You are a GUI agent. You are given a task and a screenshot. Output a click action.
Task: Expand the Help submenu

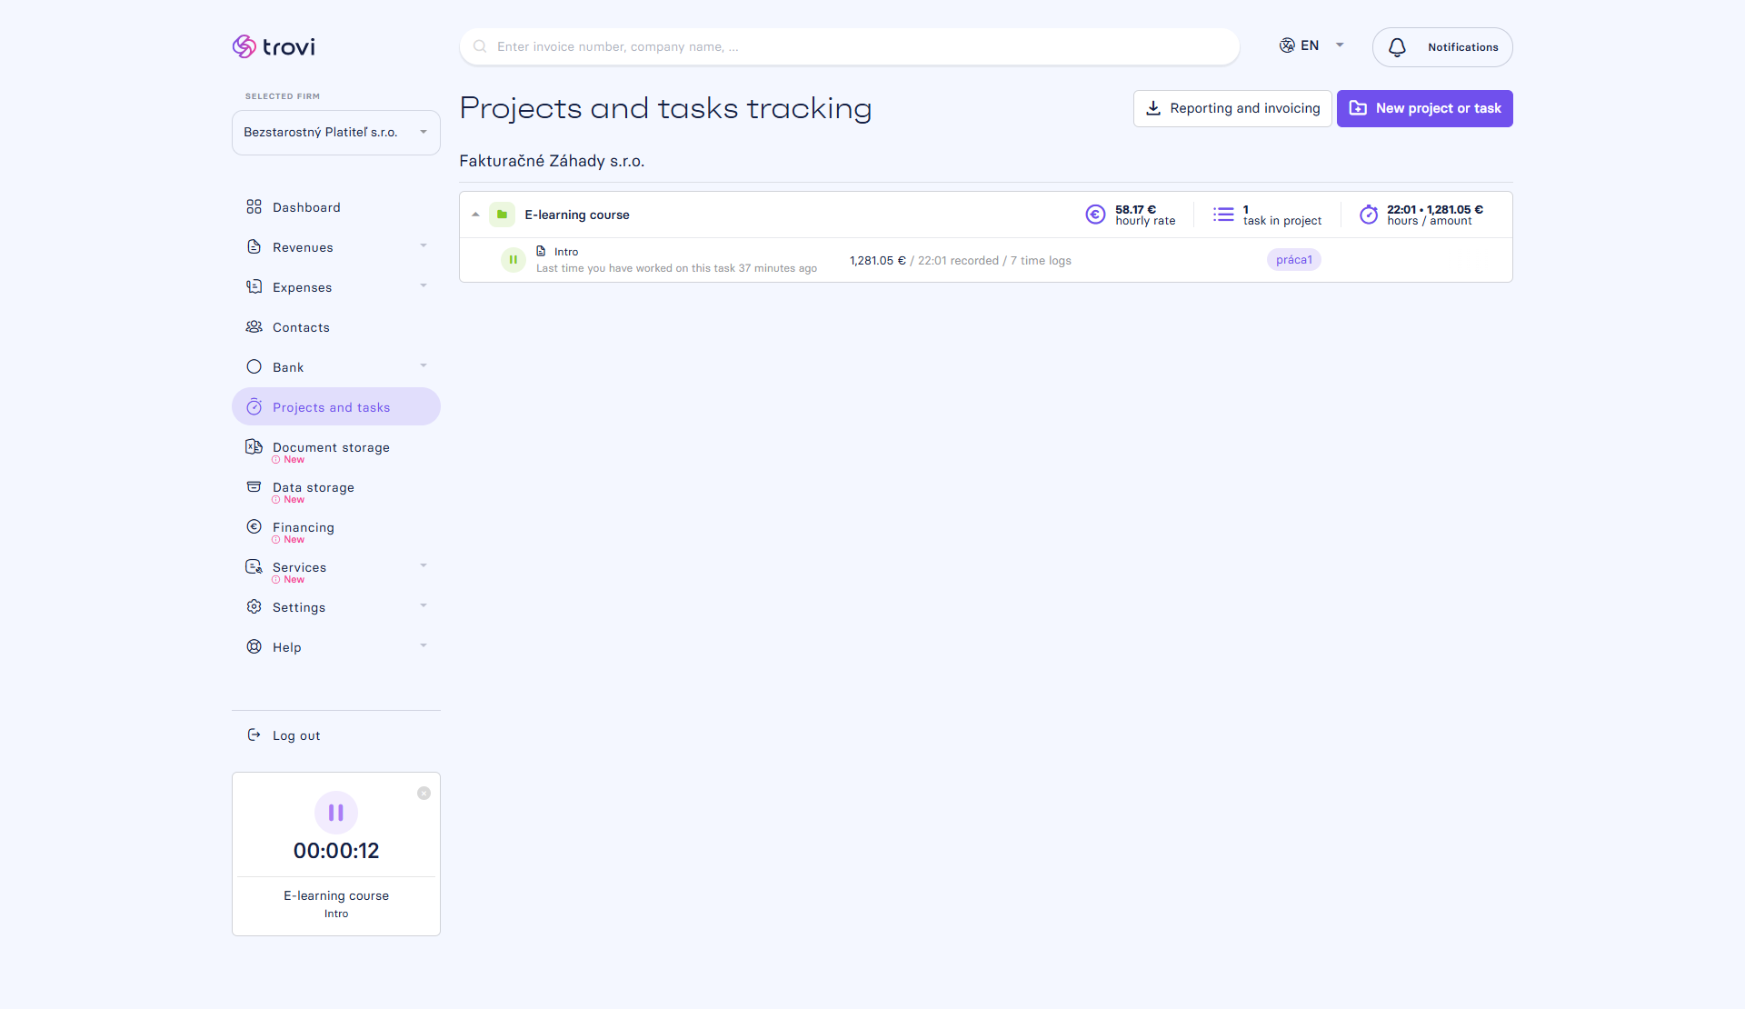click(x=424, y=646)
